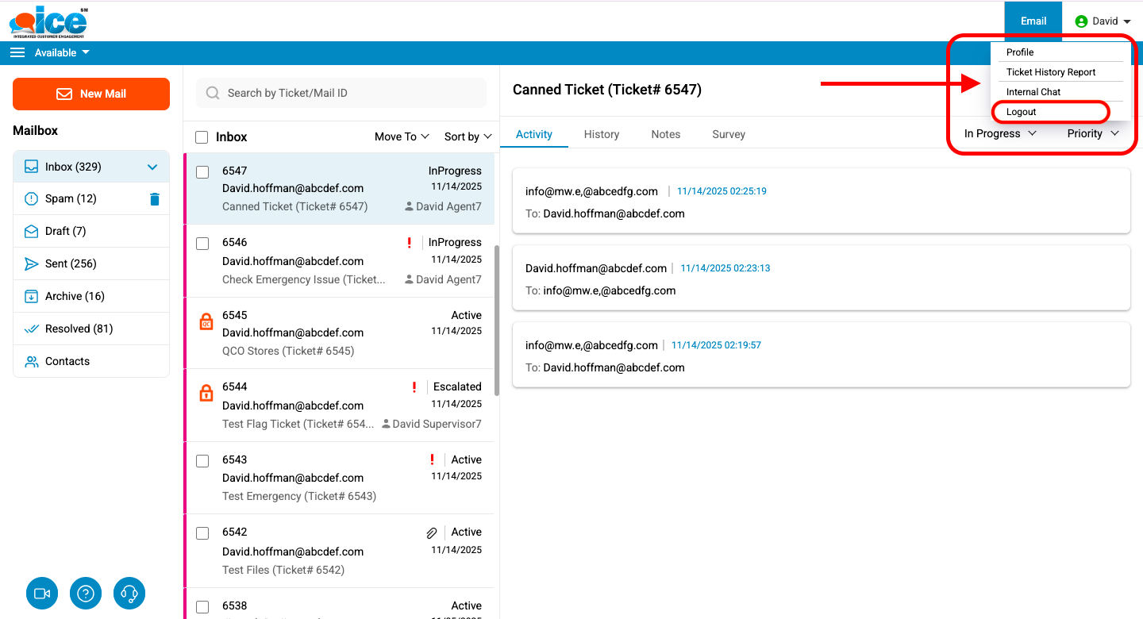Open the Sort by dropdown
The height and width of the screenshot is (619, 1143).
click(x=468, y=136)
